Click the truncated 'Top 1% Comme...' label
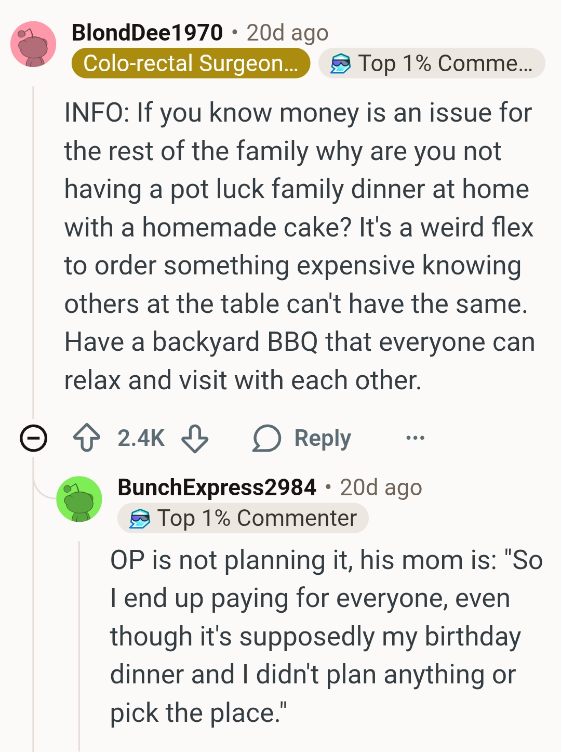This screenshot has height=752, width=561. (x=445, y=63)
